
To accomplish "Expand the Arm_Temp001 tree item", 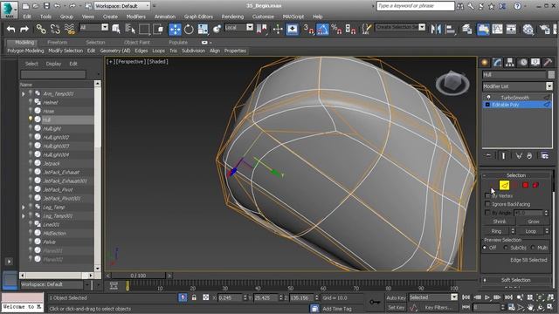I will coord(24,94).
